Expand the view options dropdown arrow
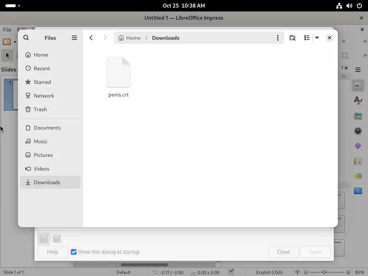 [x=317, y=38]
